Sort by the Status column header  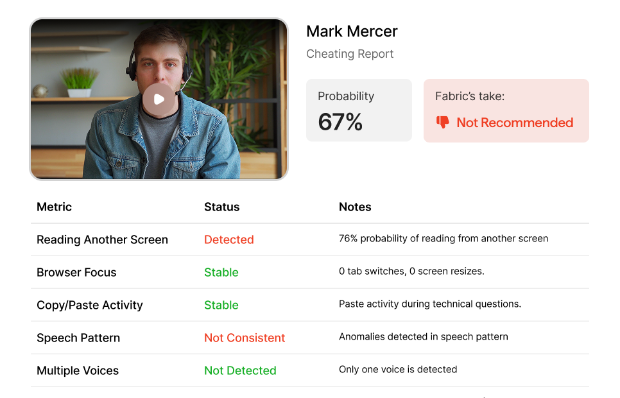pyautogui.click(x=222, y=207)
